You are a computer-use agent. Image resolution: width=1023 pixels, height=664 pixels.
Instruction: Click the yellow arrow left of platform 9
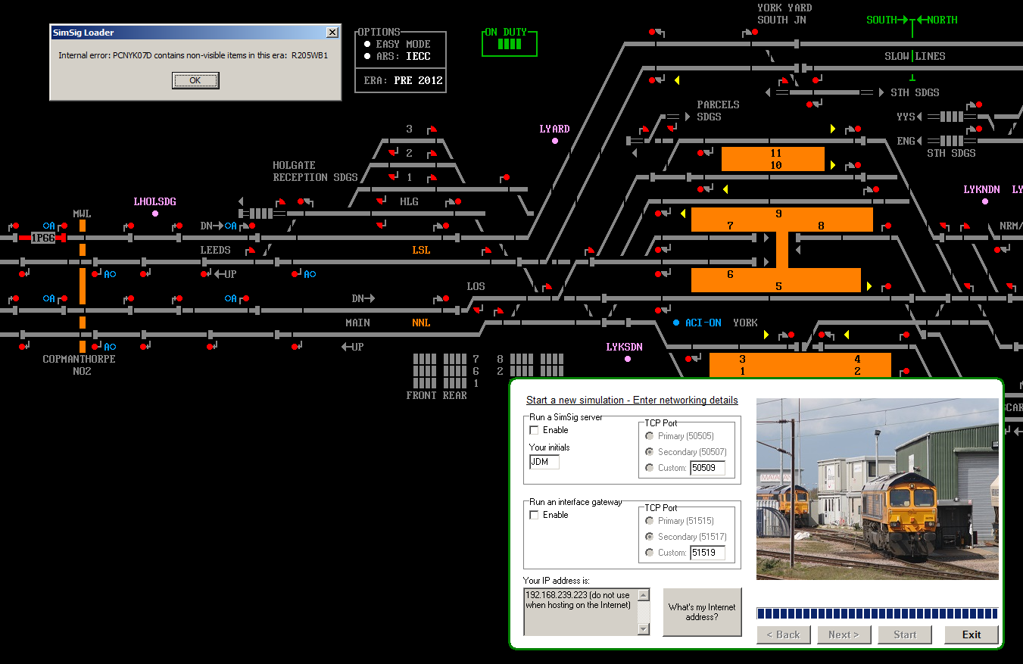[682, 214]
